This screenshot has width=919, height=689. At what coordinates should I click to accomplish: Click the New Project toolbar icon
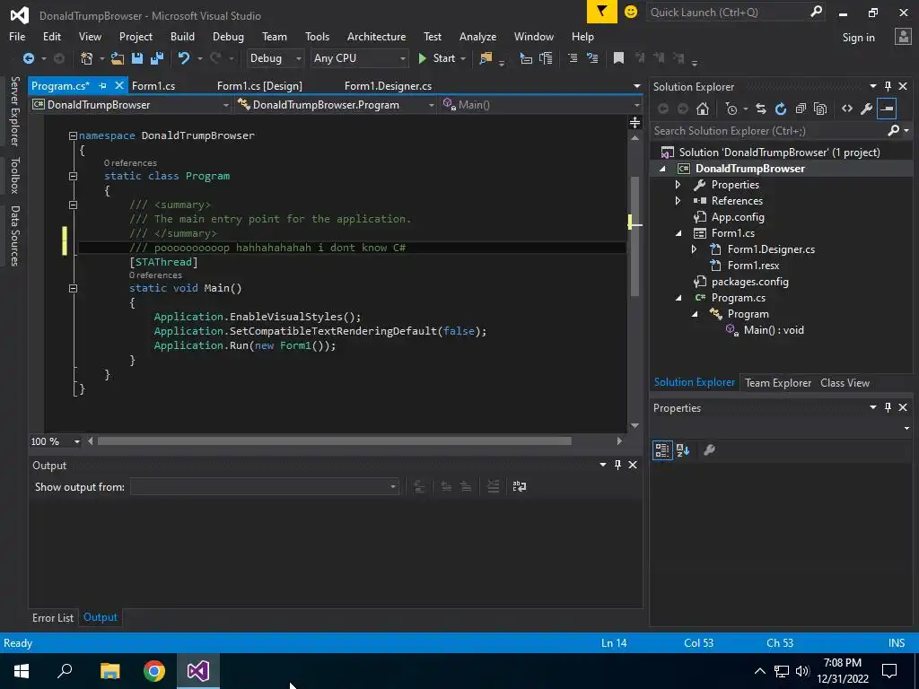pos(86,58)
